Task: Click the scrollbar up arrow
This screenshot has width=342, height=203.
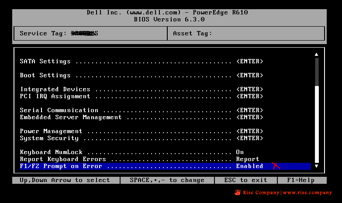Action: 317,55
